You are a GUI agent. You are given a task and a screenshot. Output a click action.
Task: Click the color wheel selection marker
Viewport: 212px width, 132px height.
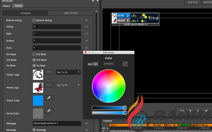(102, 98)
